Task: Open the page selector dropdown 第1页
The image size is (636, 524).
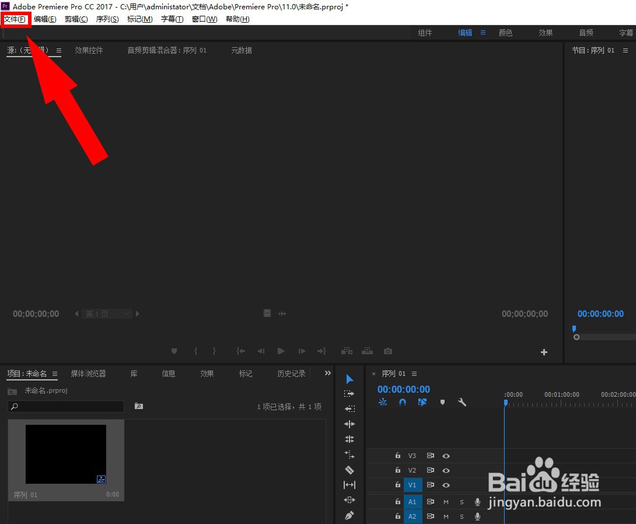Action: click(107, 314)
